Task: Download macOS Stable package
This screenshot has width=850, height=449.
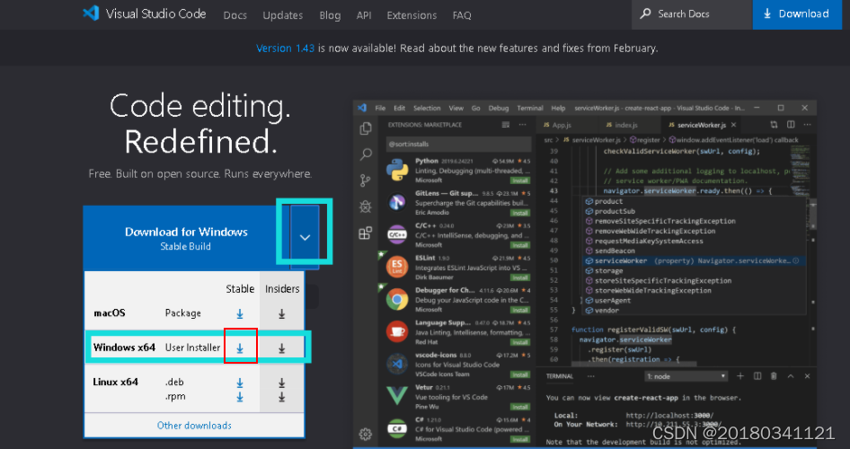Action: 240,313
